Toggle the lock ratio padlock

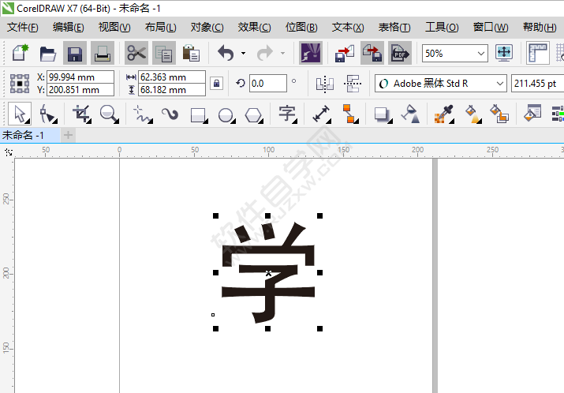[x=216, y=83]
